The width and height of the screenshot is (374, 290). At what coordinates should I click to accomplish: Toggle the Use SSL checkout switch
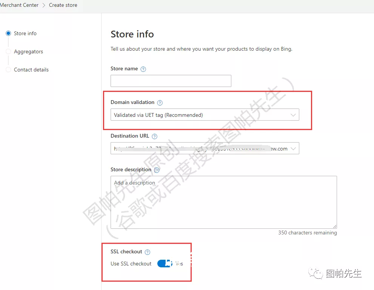(165, 264)
